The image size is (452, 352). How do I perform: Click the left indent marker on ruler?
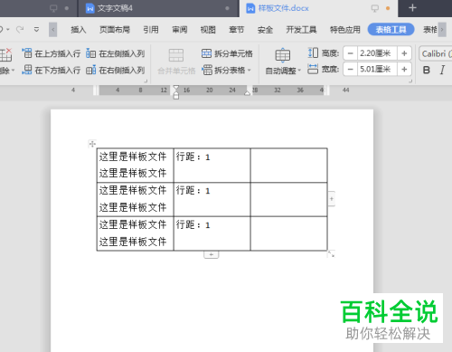(x=176, y=96)
